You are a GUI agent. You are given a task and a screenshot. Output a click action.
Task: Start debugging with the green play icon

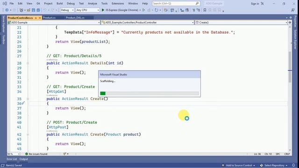tap(103, 10)
